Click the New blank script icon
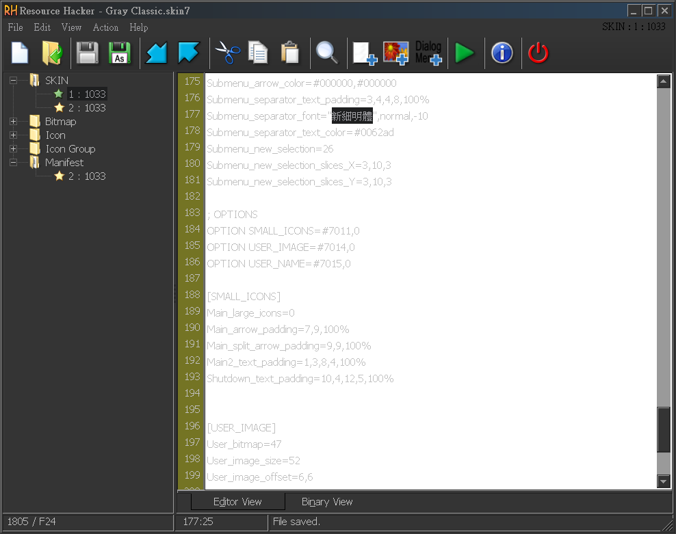 (20, 53)
